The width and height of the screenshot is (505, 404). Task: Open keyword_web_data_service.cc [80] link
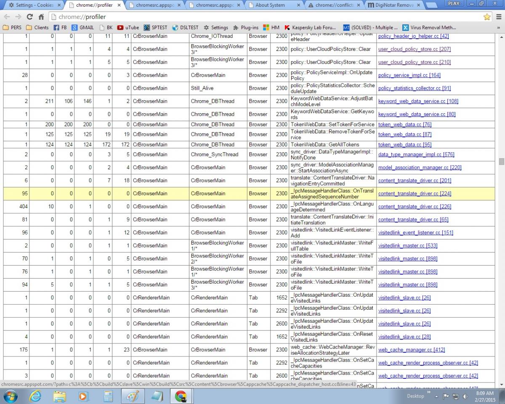417,114
